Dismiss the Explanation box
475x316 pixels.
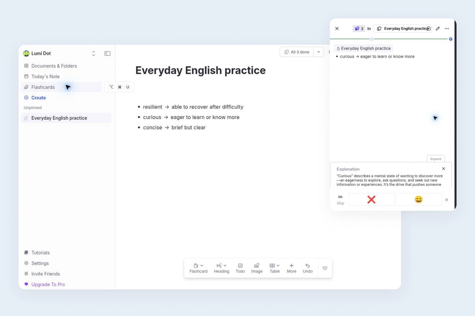click(444, 169)
